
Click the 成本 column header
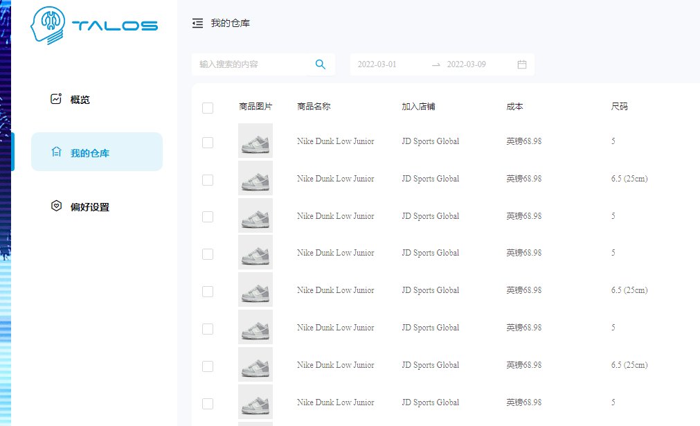point(514,106)
